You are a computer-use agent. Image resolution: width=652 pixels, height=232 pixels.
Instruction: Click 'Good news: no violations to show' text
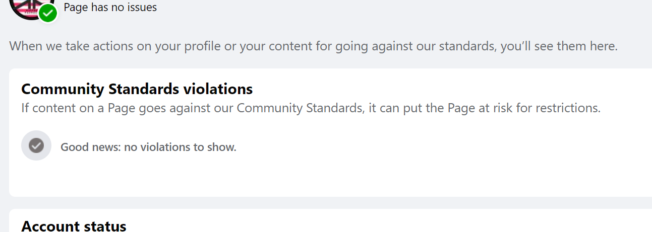click(x=148, y=147)
